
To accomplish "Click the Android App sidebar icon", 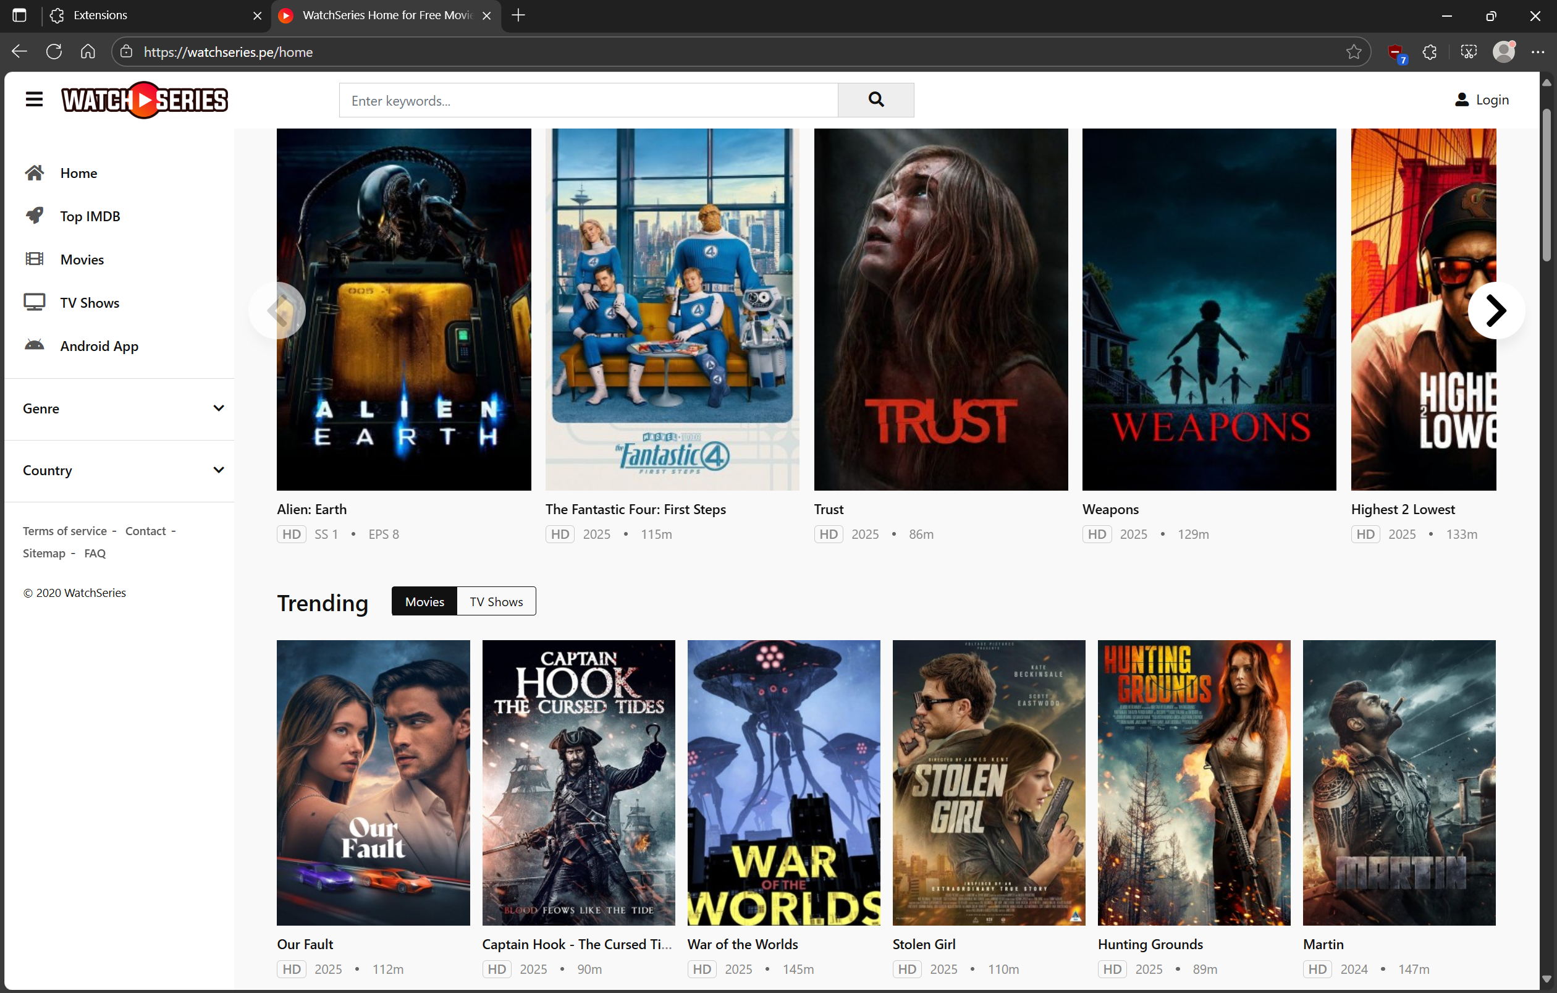I will tap(34, 345).
